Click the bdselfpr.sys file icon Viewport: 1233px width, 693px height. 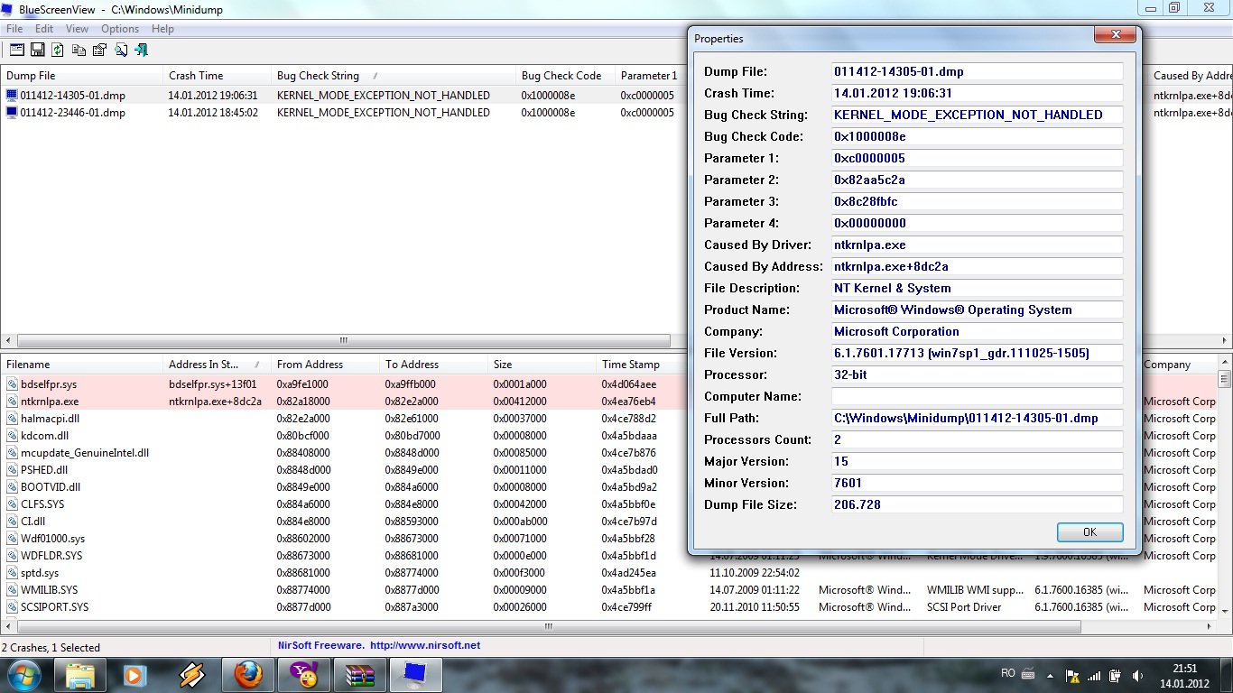pos(12,384)
